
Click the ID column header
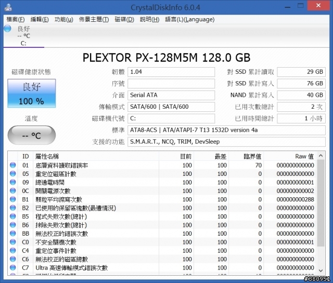pos(25,157)
